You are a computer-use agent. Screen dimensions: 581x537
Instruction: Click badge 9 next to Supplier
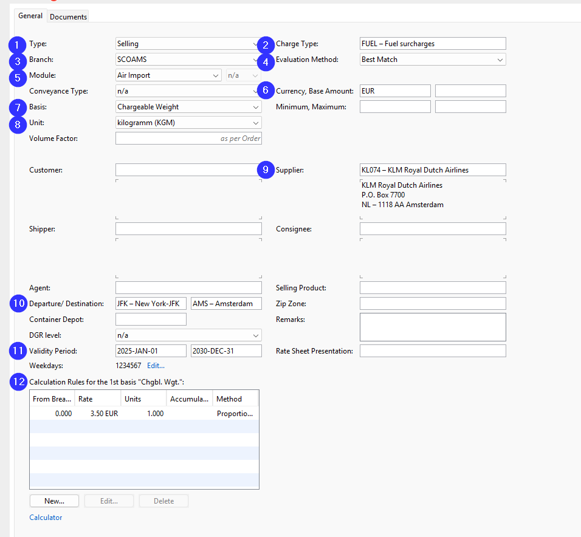[x=266, y=171]
